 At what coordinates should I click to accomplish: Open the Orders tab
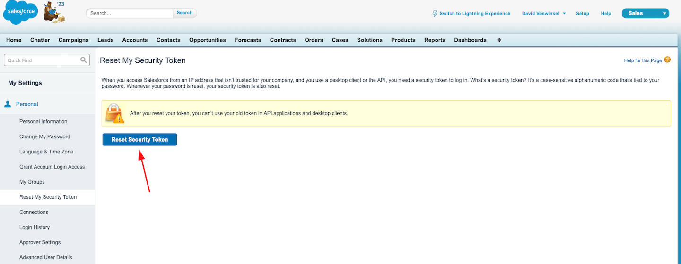pyautogui.click(x=314, y=40)
